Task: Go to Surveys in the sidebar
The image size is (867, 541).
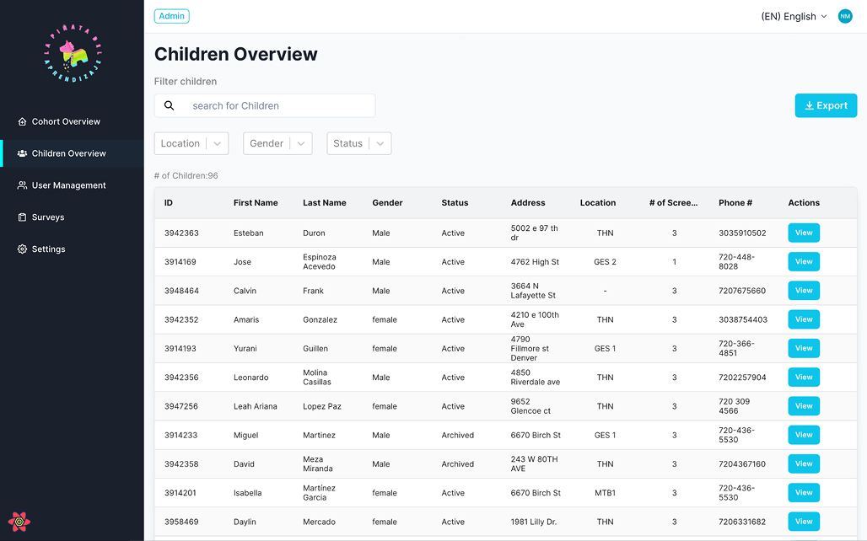Action: 48,217
